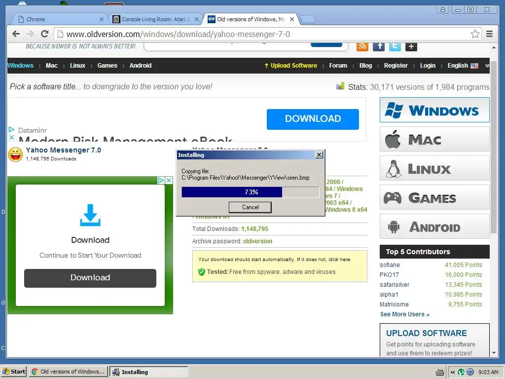Click the plus share icon
Screen dimensions: 505x379
(411, 46)
